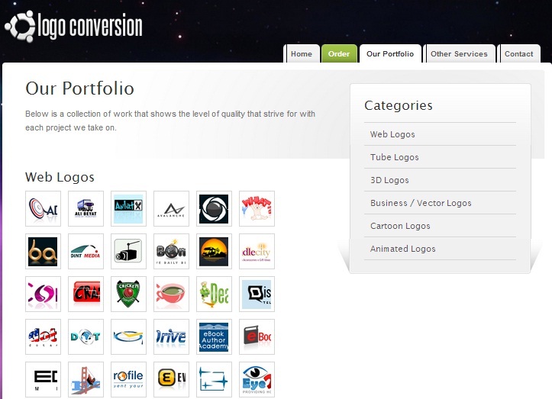The image size is (552, 399).
Task: Open the golden 'ba' logo thumbnail
Action: (43, 251)
